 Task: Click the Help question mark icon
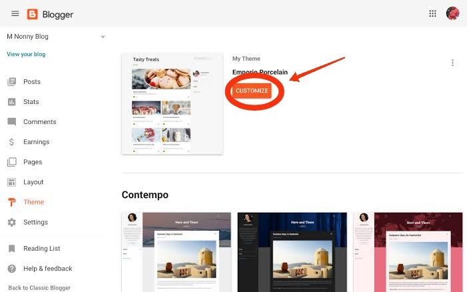pyautogui.click(x=11, y=269)
